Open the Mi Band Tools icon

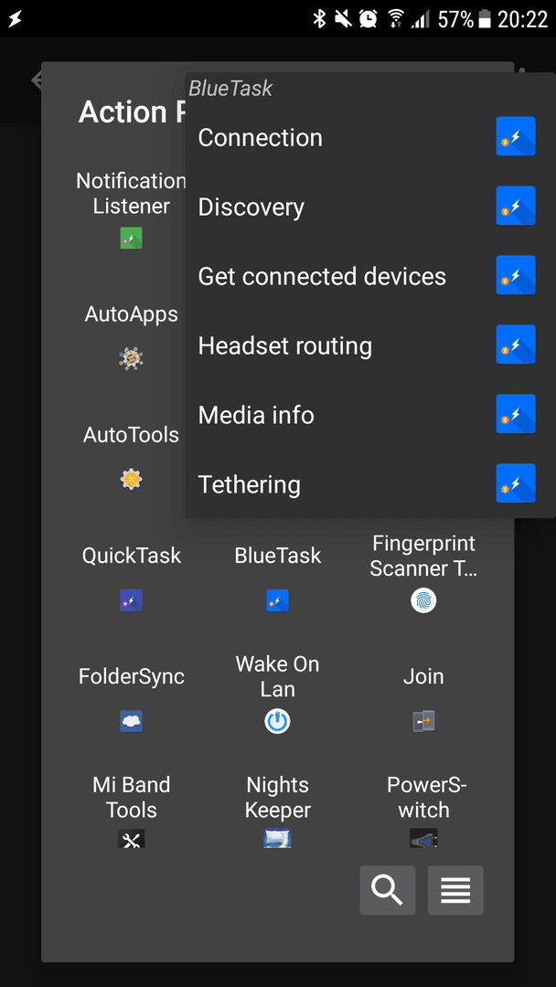(132, 838)
